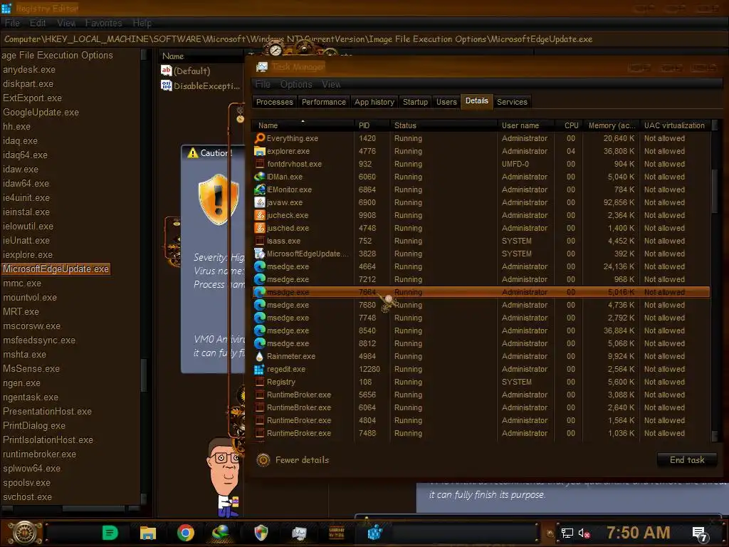The width and height of the screenshot is (729, 547).
Task: Click the jusched.exe Java icon
Action: (x=259, y=228)
